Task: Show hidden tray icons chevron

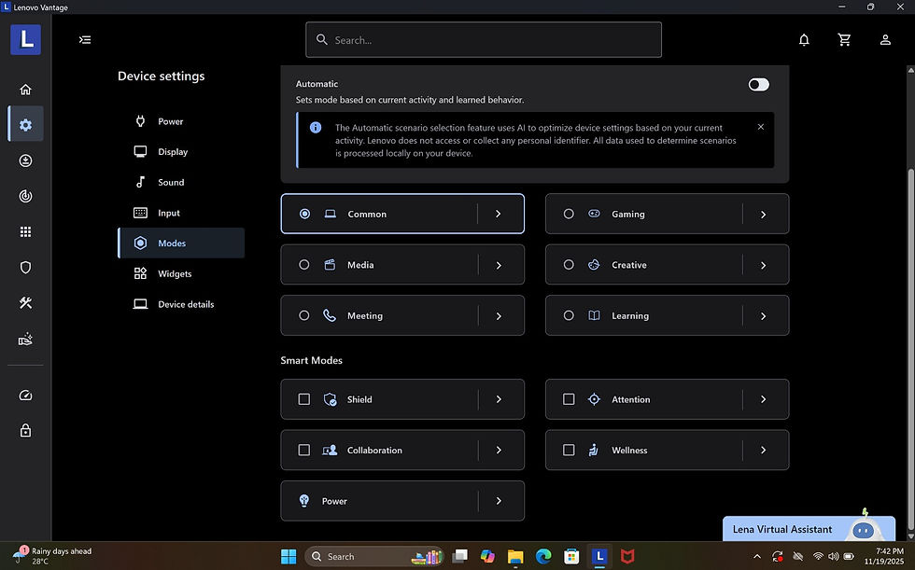Action: (757, 556)
